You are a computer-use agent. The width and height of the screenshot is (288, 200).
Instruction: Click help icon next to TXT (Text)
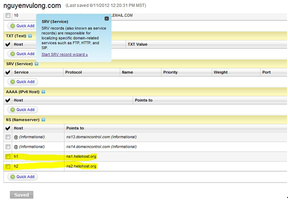click(x=30, y=35)
